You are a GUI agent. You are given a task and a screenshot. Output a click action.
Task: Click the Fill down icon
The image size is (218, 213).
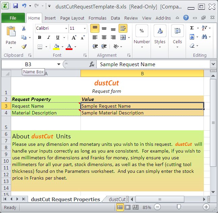point(192,37)
